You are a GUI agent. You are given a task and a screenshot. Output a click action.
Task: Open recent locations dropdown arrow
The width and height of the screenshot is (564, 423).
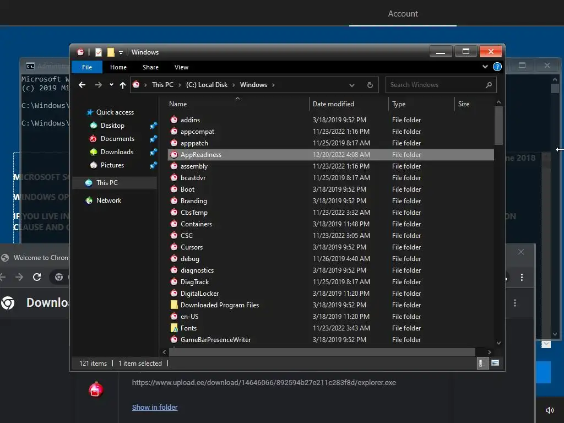pyautogui.click(x=111, y=85)
